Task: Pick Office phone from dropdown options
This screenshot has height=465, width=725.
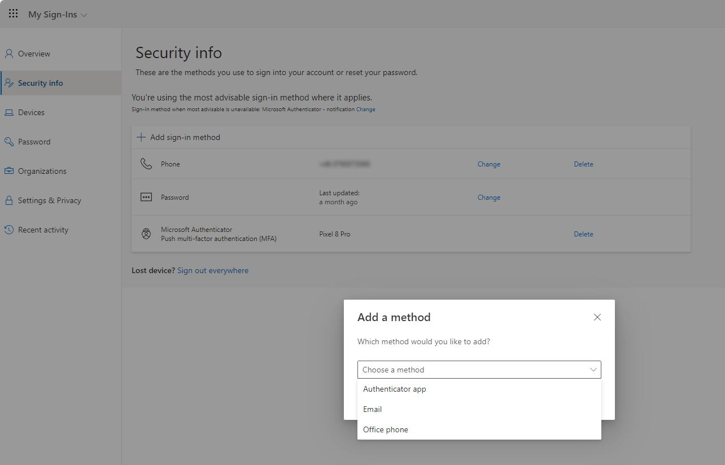Action: click(x=386, y=429)
